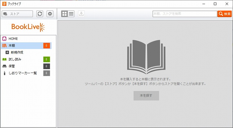Click gray しおりマーカー一覧 count badge

[x=47, y=73]
